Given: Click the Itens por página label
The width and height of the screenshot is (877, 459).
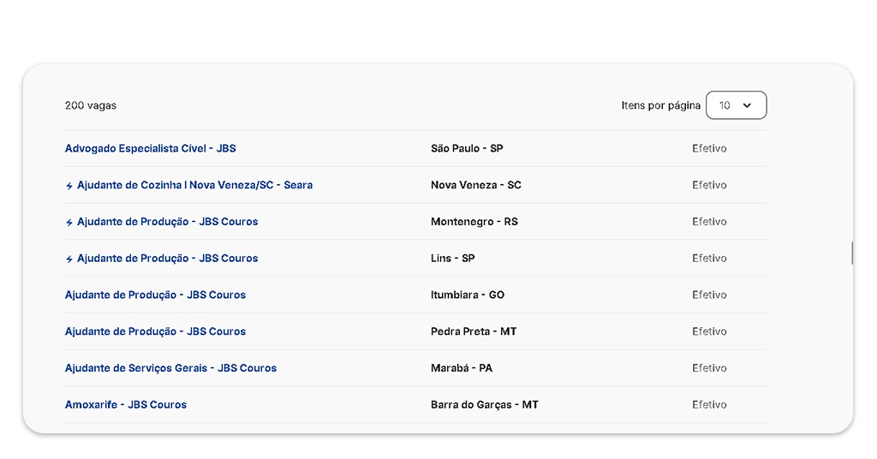Looking at the screenshot, I should (x=660, y=106).
